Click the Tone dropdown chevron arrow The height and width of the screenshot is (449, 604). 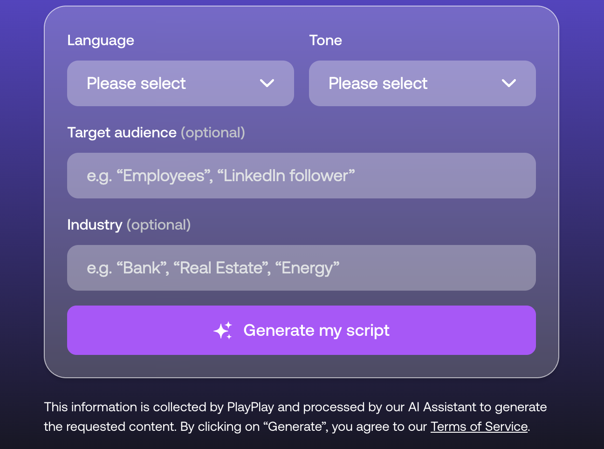(x=509, y=83)
